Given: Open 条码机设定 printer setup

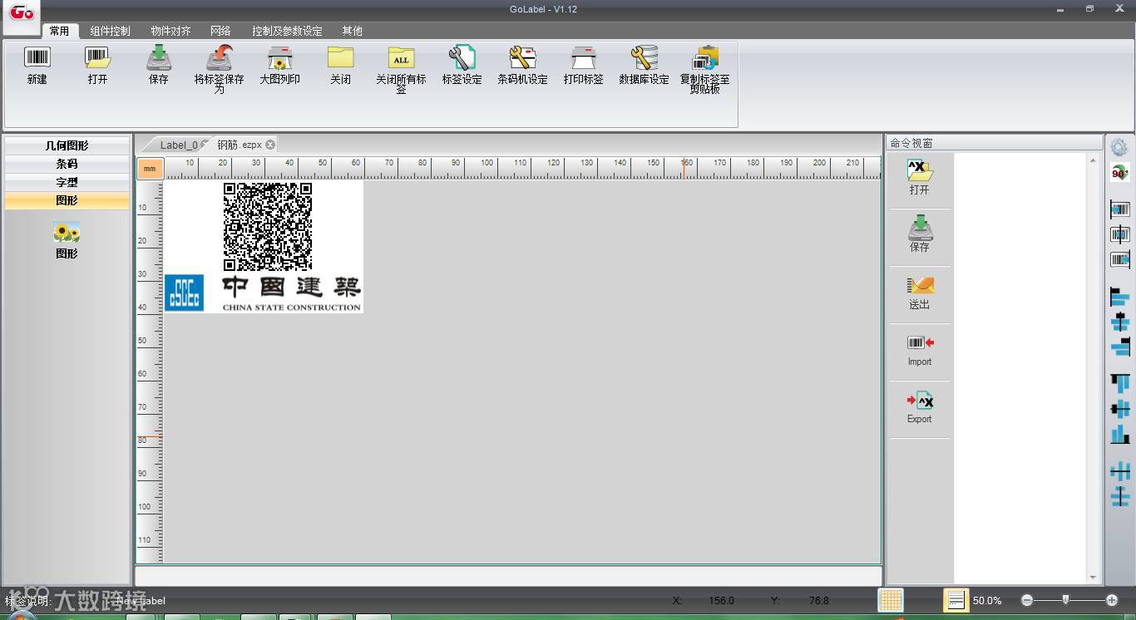Looking at the screenshot, I should [x=522, y=66].
